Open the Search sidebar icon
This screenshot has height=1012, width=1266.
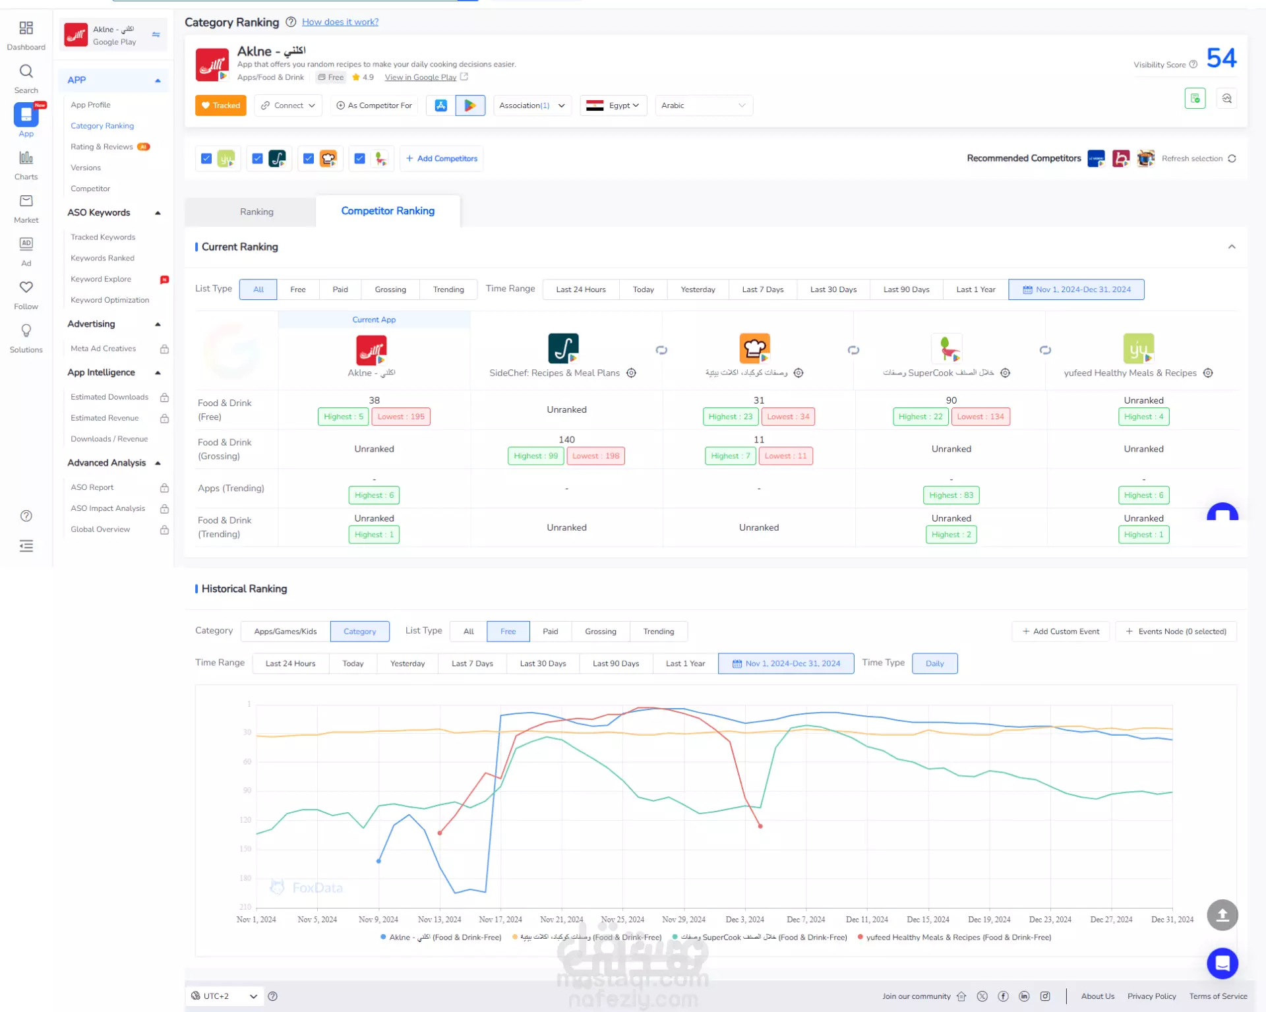pyautogui.click(x=26, y=78)
